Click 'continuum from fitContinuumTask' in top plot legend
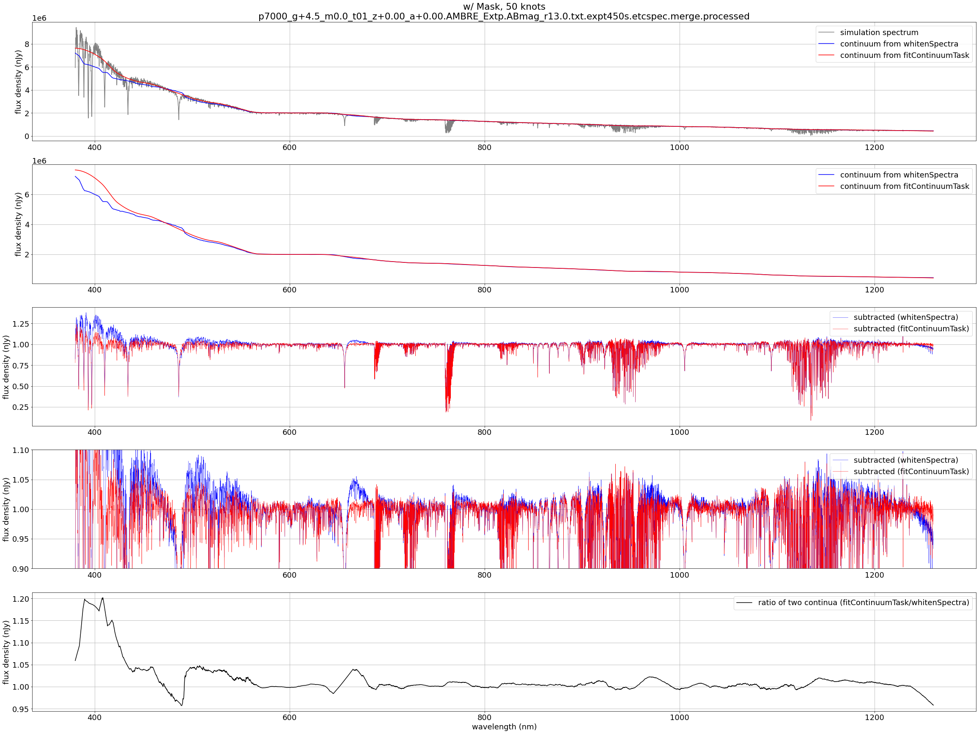This screenshot has width=979, height=734. [x=904, y=55]
